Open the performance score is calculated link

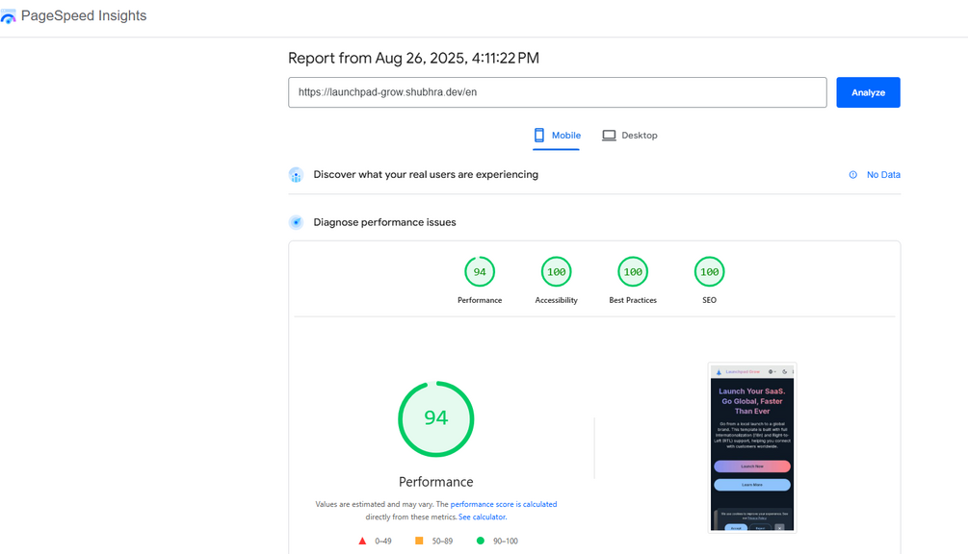tap(503, 504)
